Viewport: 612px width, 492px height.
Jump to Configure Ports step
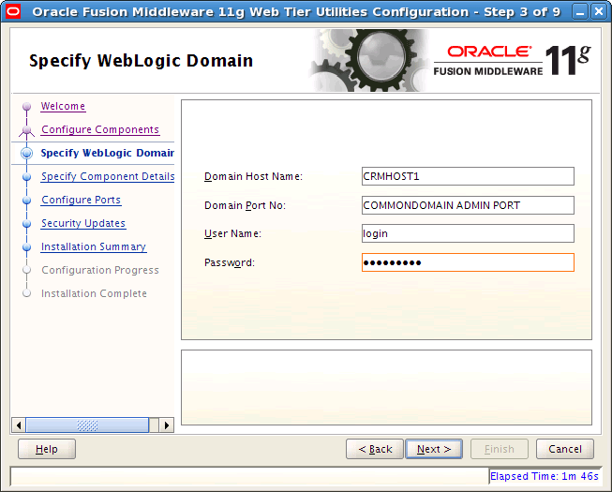(x=82, y=200)
